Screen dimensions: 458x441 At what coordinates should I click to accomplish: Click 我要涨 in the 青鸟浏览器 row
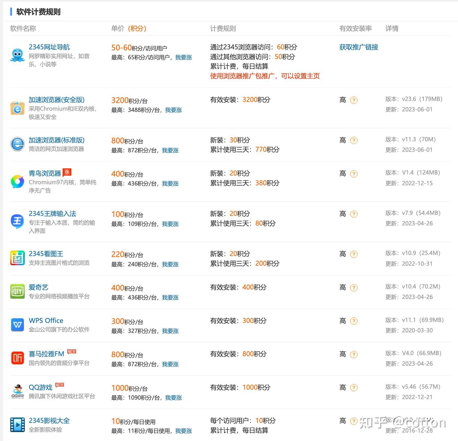pos(170,184)
